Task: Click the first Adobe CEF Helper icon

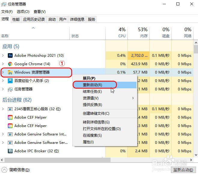Action: click(10, 117)
